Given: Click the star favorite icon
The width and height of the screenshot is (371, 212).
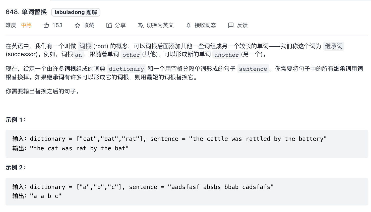Looking at the screenshot, I should 78,25.
